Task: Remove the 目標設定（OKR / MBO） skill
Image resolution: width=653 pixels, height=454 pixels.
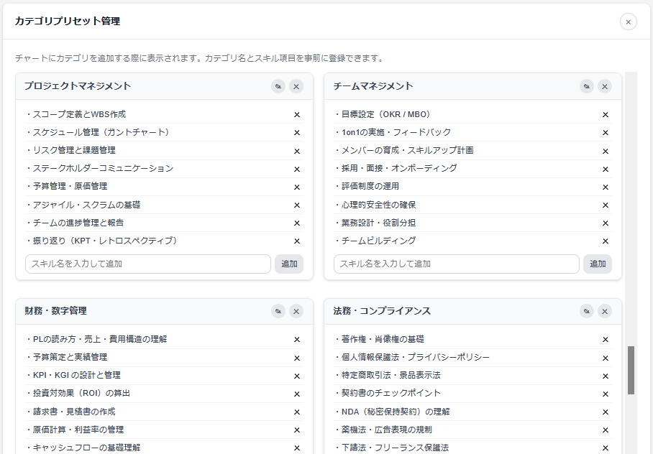Action: [606, 114]
